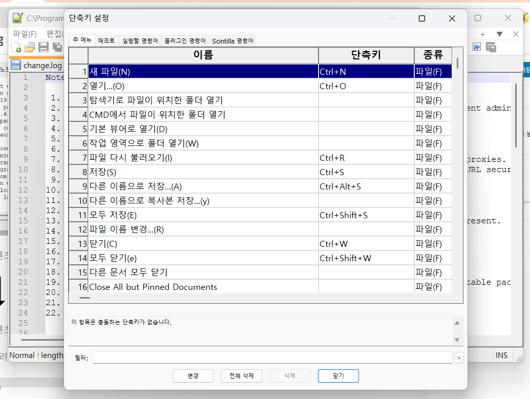Click the conflict message box up arrow

coord(457,323)
